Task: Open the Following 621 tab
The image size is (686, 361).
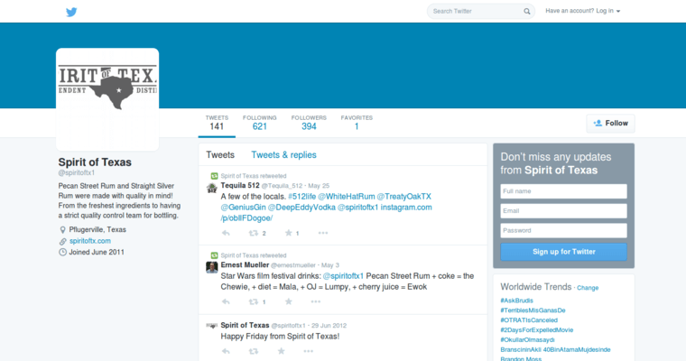Action: (259, 124)
